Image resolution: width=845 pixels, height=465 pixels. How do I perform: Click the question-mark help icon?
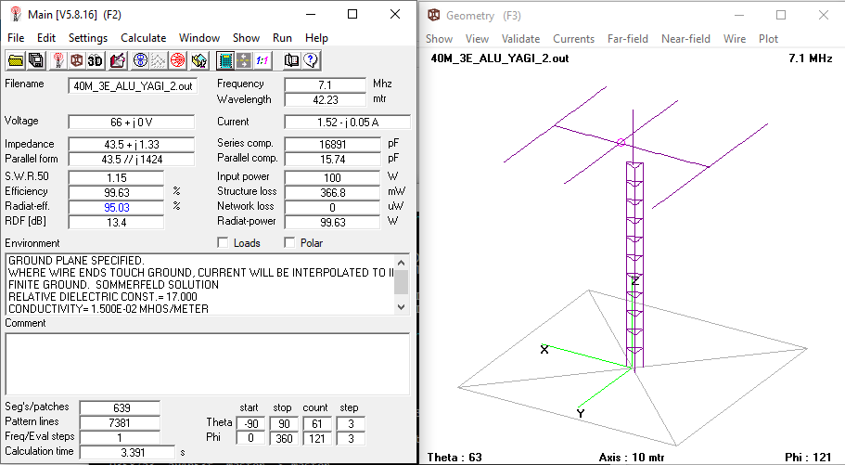click(311, 60)
